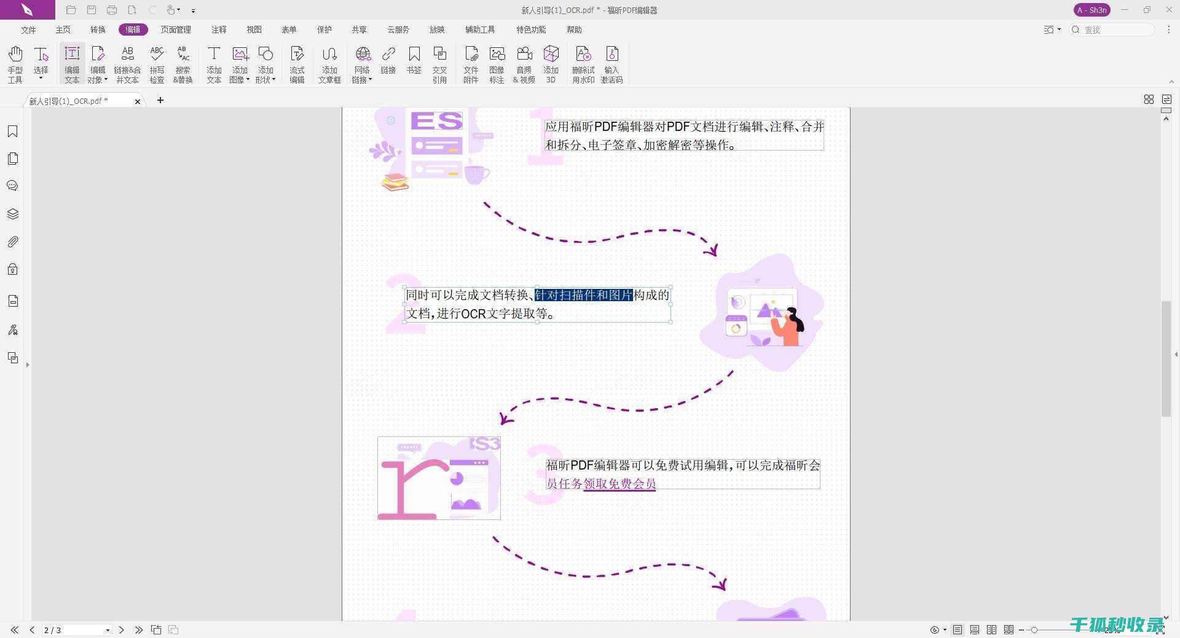Open the Attachments paperclip panel in sidebar
The width and height of the screenshot is (1180, 638).
(12, 242)
